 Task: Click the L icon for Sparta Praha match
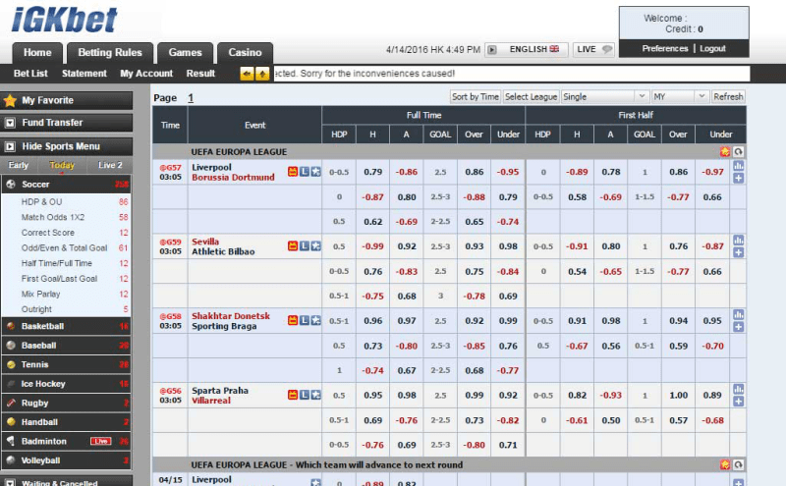coord(305,395)
